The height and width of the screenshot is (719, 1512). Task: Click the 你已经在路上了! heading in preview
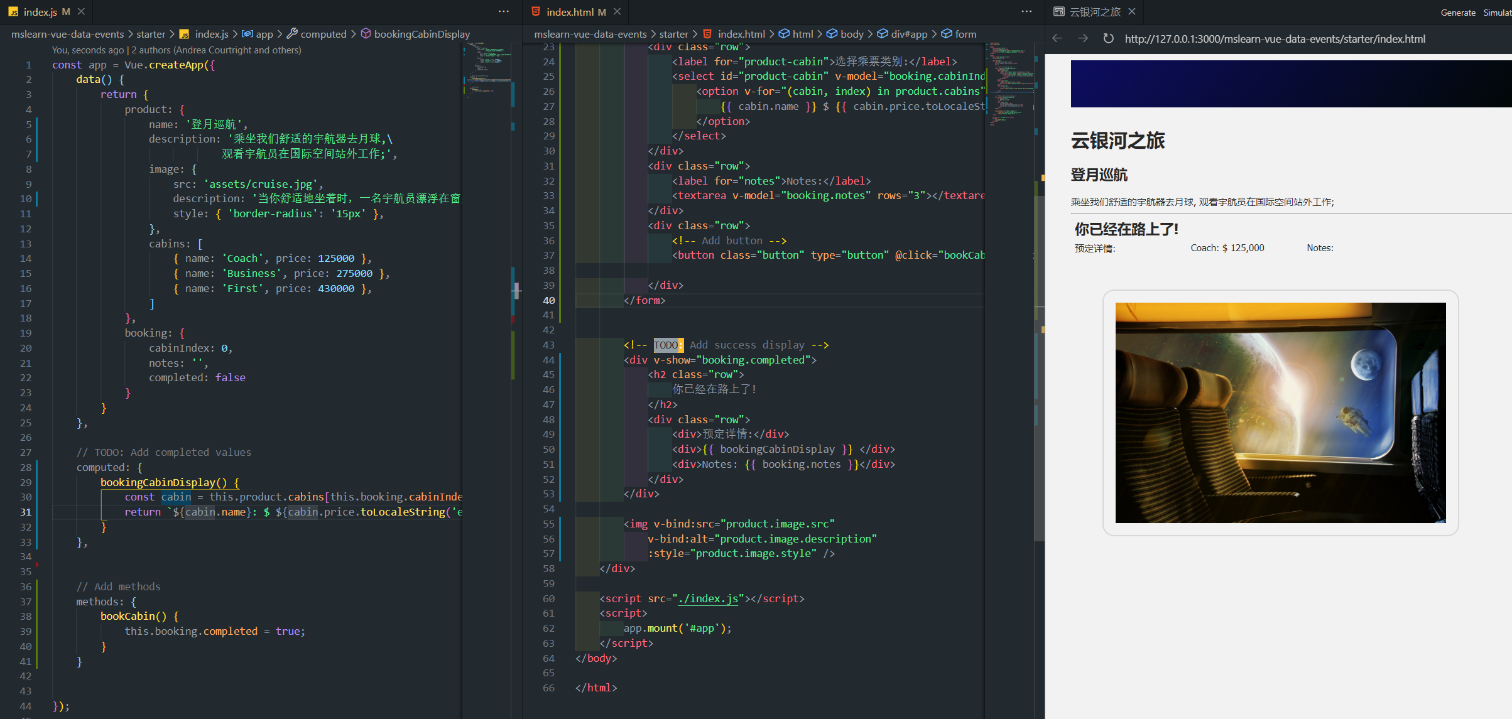1126,229
